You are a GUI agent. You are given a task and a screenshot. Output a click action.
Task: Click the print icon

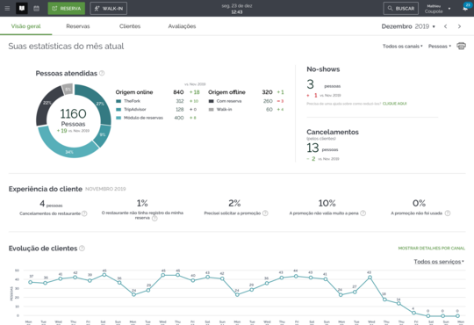coord(461,46)
